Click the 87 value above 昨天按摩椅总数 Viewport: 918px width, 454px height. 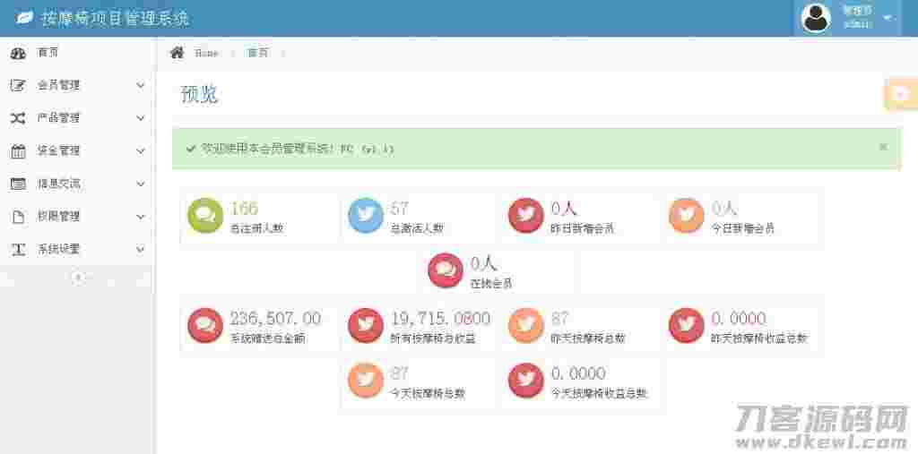(559, 318)
